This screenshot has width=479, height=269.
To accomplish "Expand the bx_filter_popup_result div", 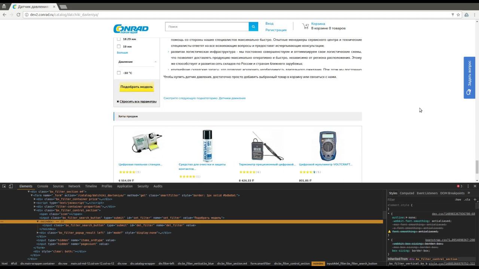I will pos(38,233).
